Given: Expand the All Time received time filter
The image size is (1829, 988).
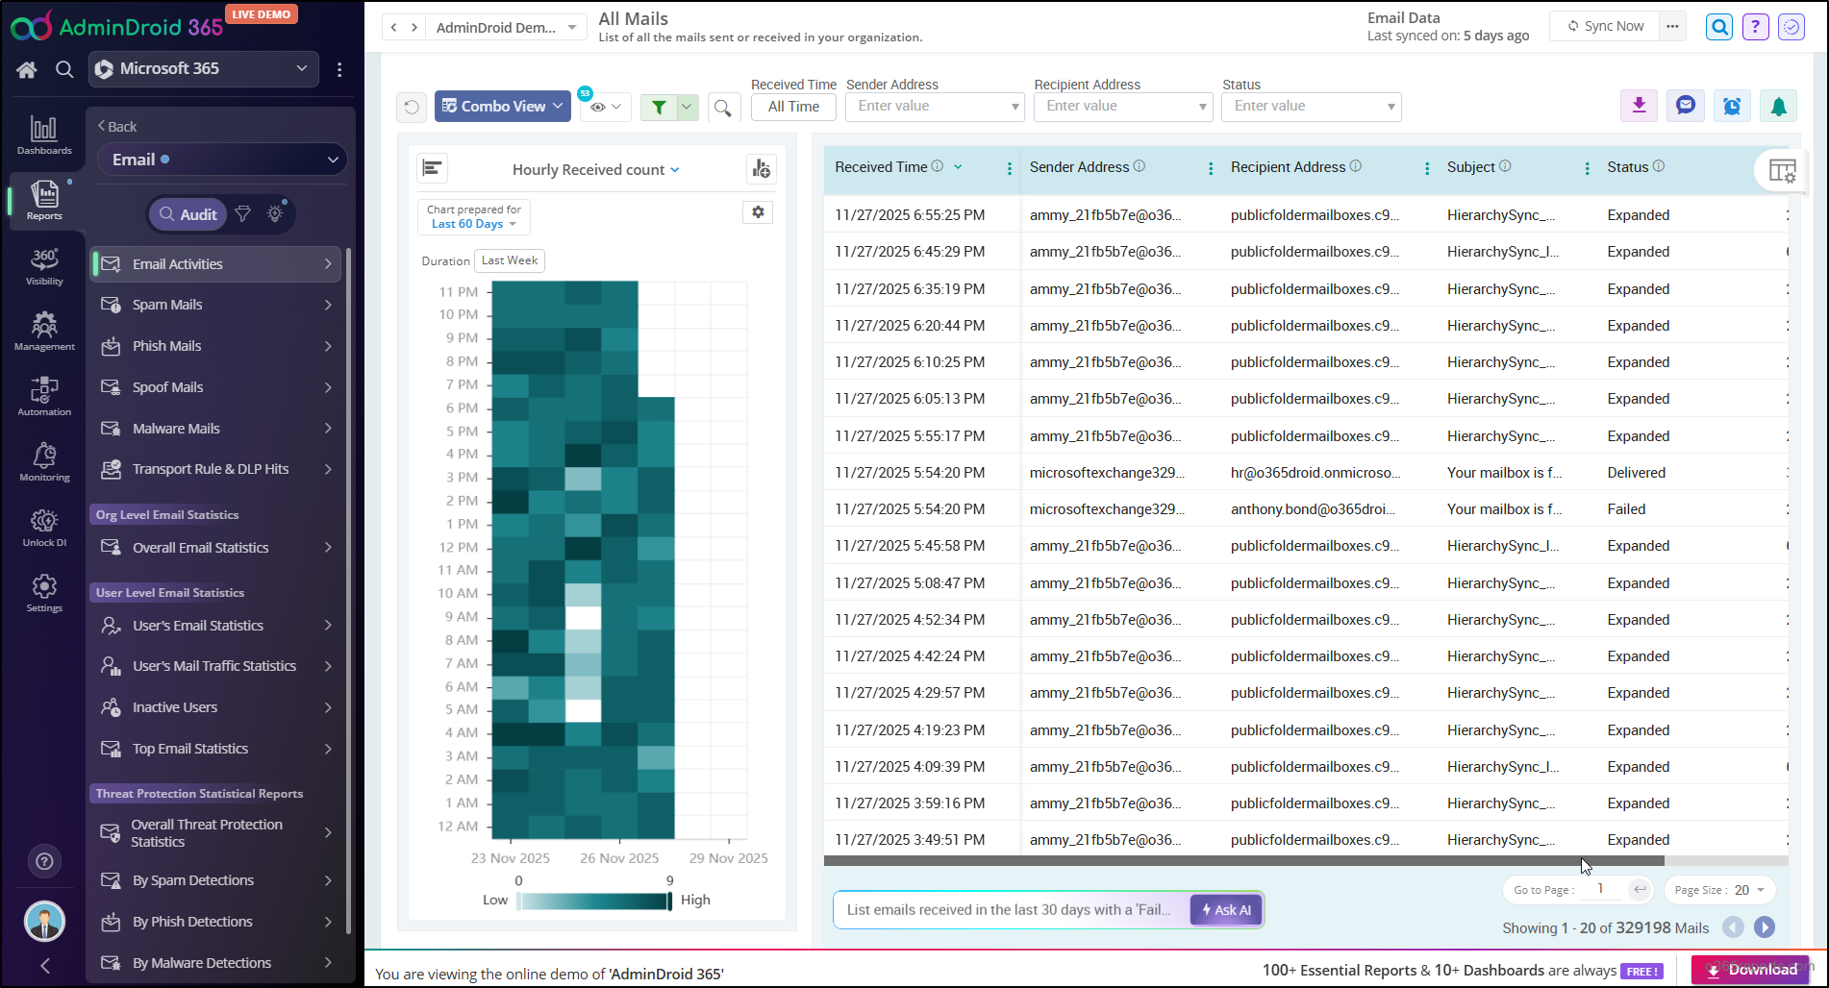Looking at the screenshot, I should [x=792, y=107].
